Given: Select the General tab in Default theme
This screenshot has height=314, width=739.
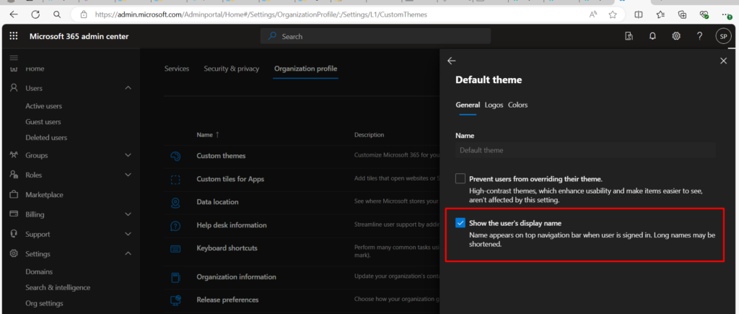Looking at the screenshot, I should pyautogui.click(x=468, y=105).
